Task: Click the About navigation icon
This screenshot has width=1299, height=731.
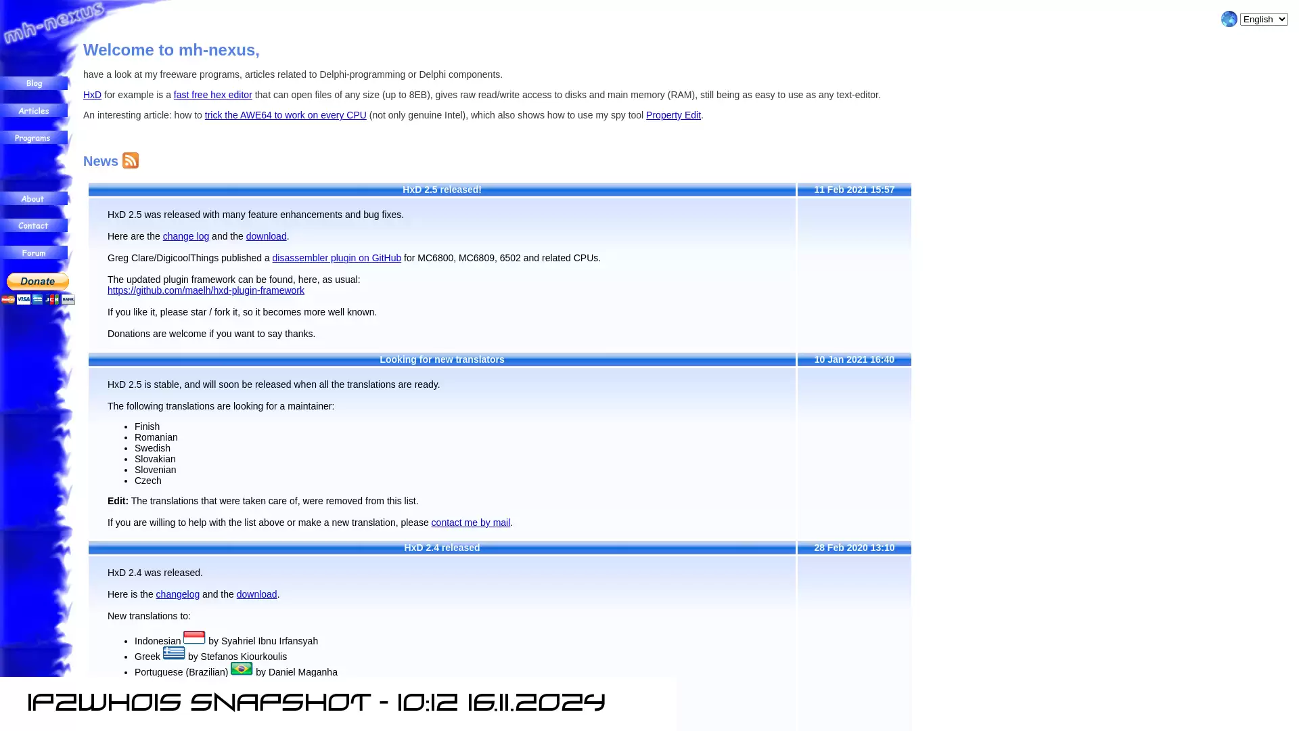Action: coord(34,198)
